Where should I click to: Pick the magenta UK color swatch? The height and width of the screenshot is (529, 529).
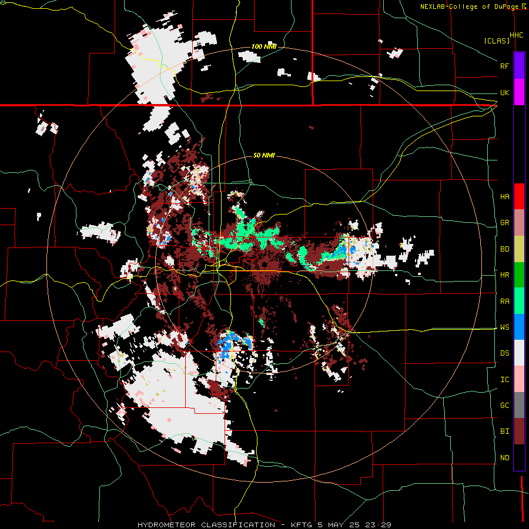point(519,92)
